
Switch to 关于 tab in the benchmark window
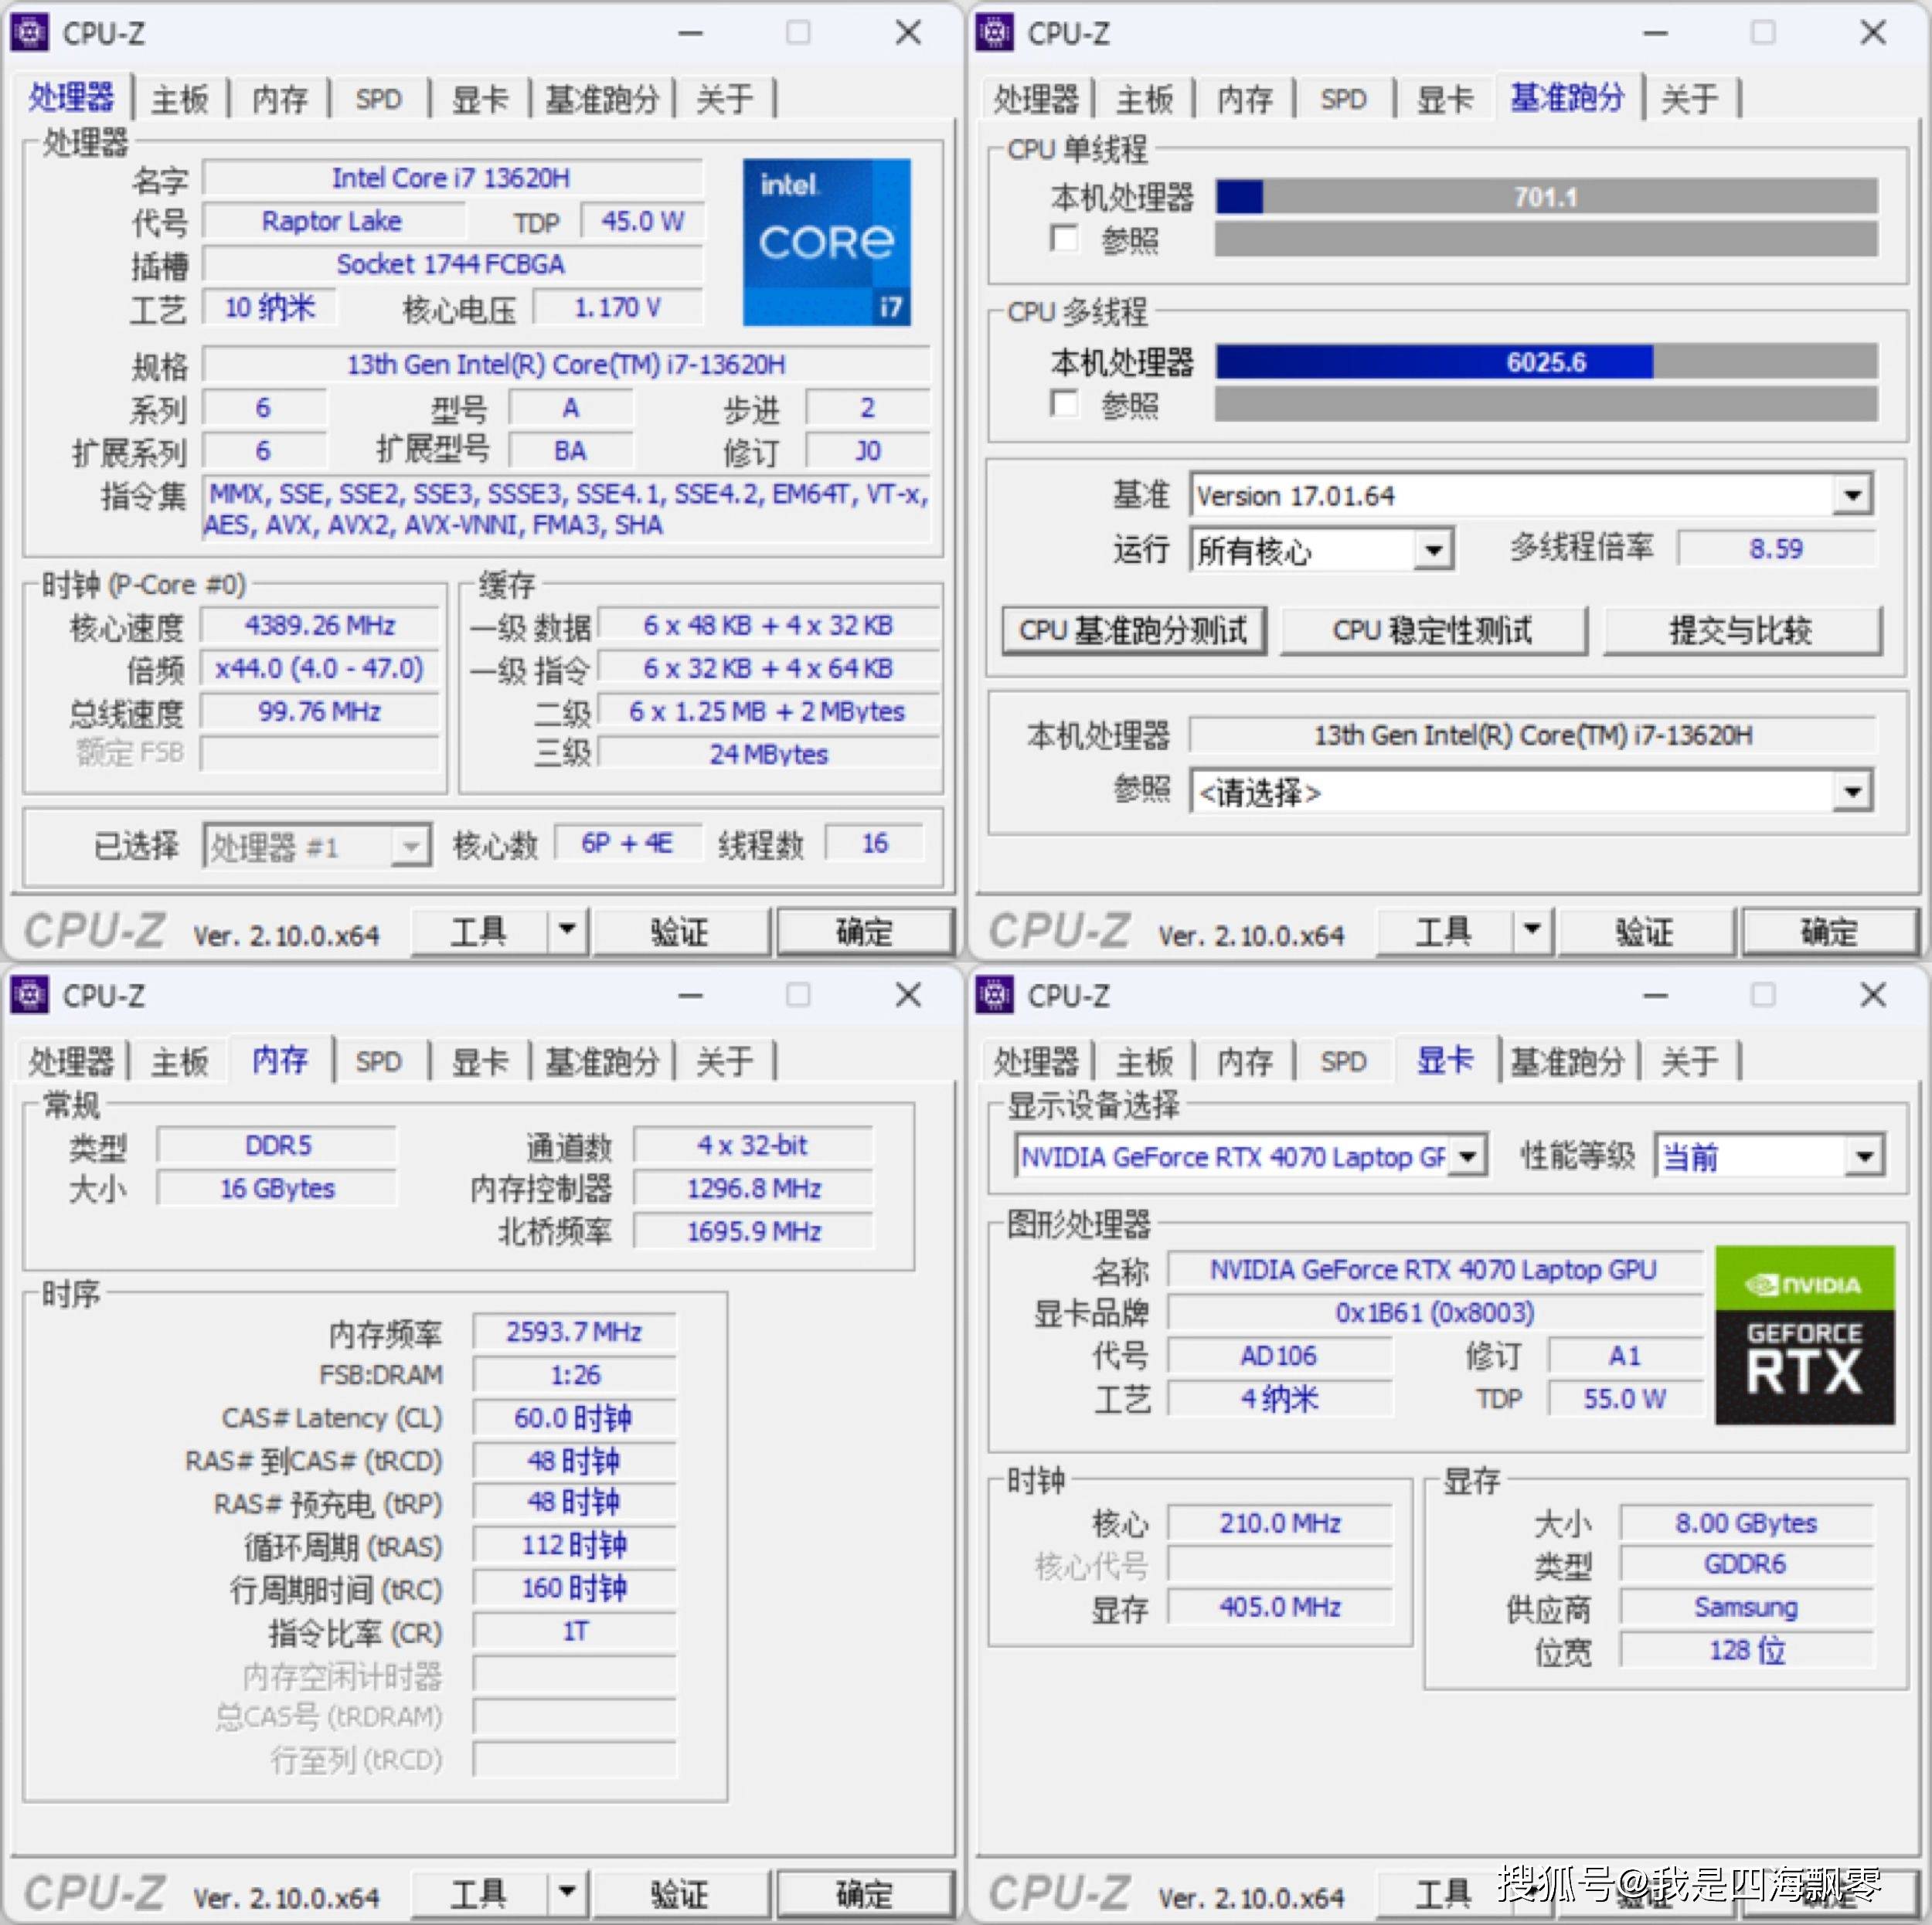[1690, 99]
